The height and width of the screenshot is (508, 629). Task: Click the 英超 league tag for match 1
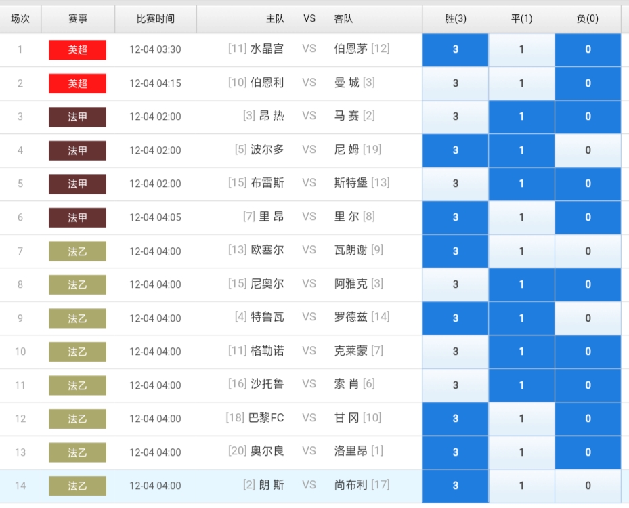tap(77, 49)
